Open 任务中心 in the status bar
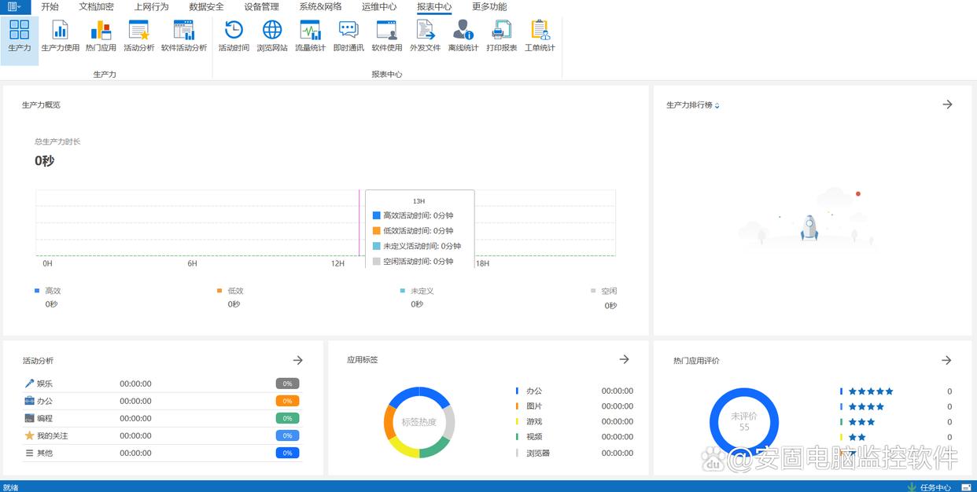Screen dimensions: 977x492 click(x=930, y=487)
